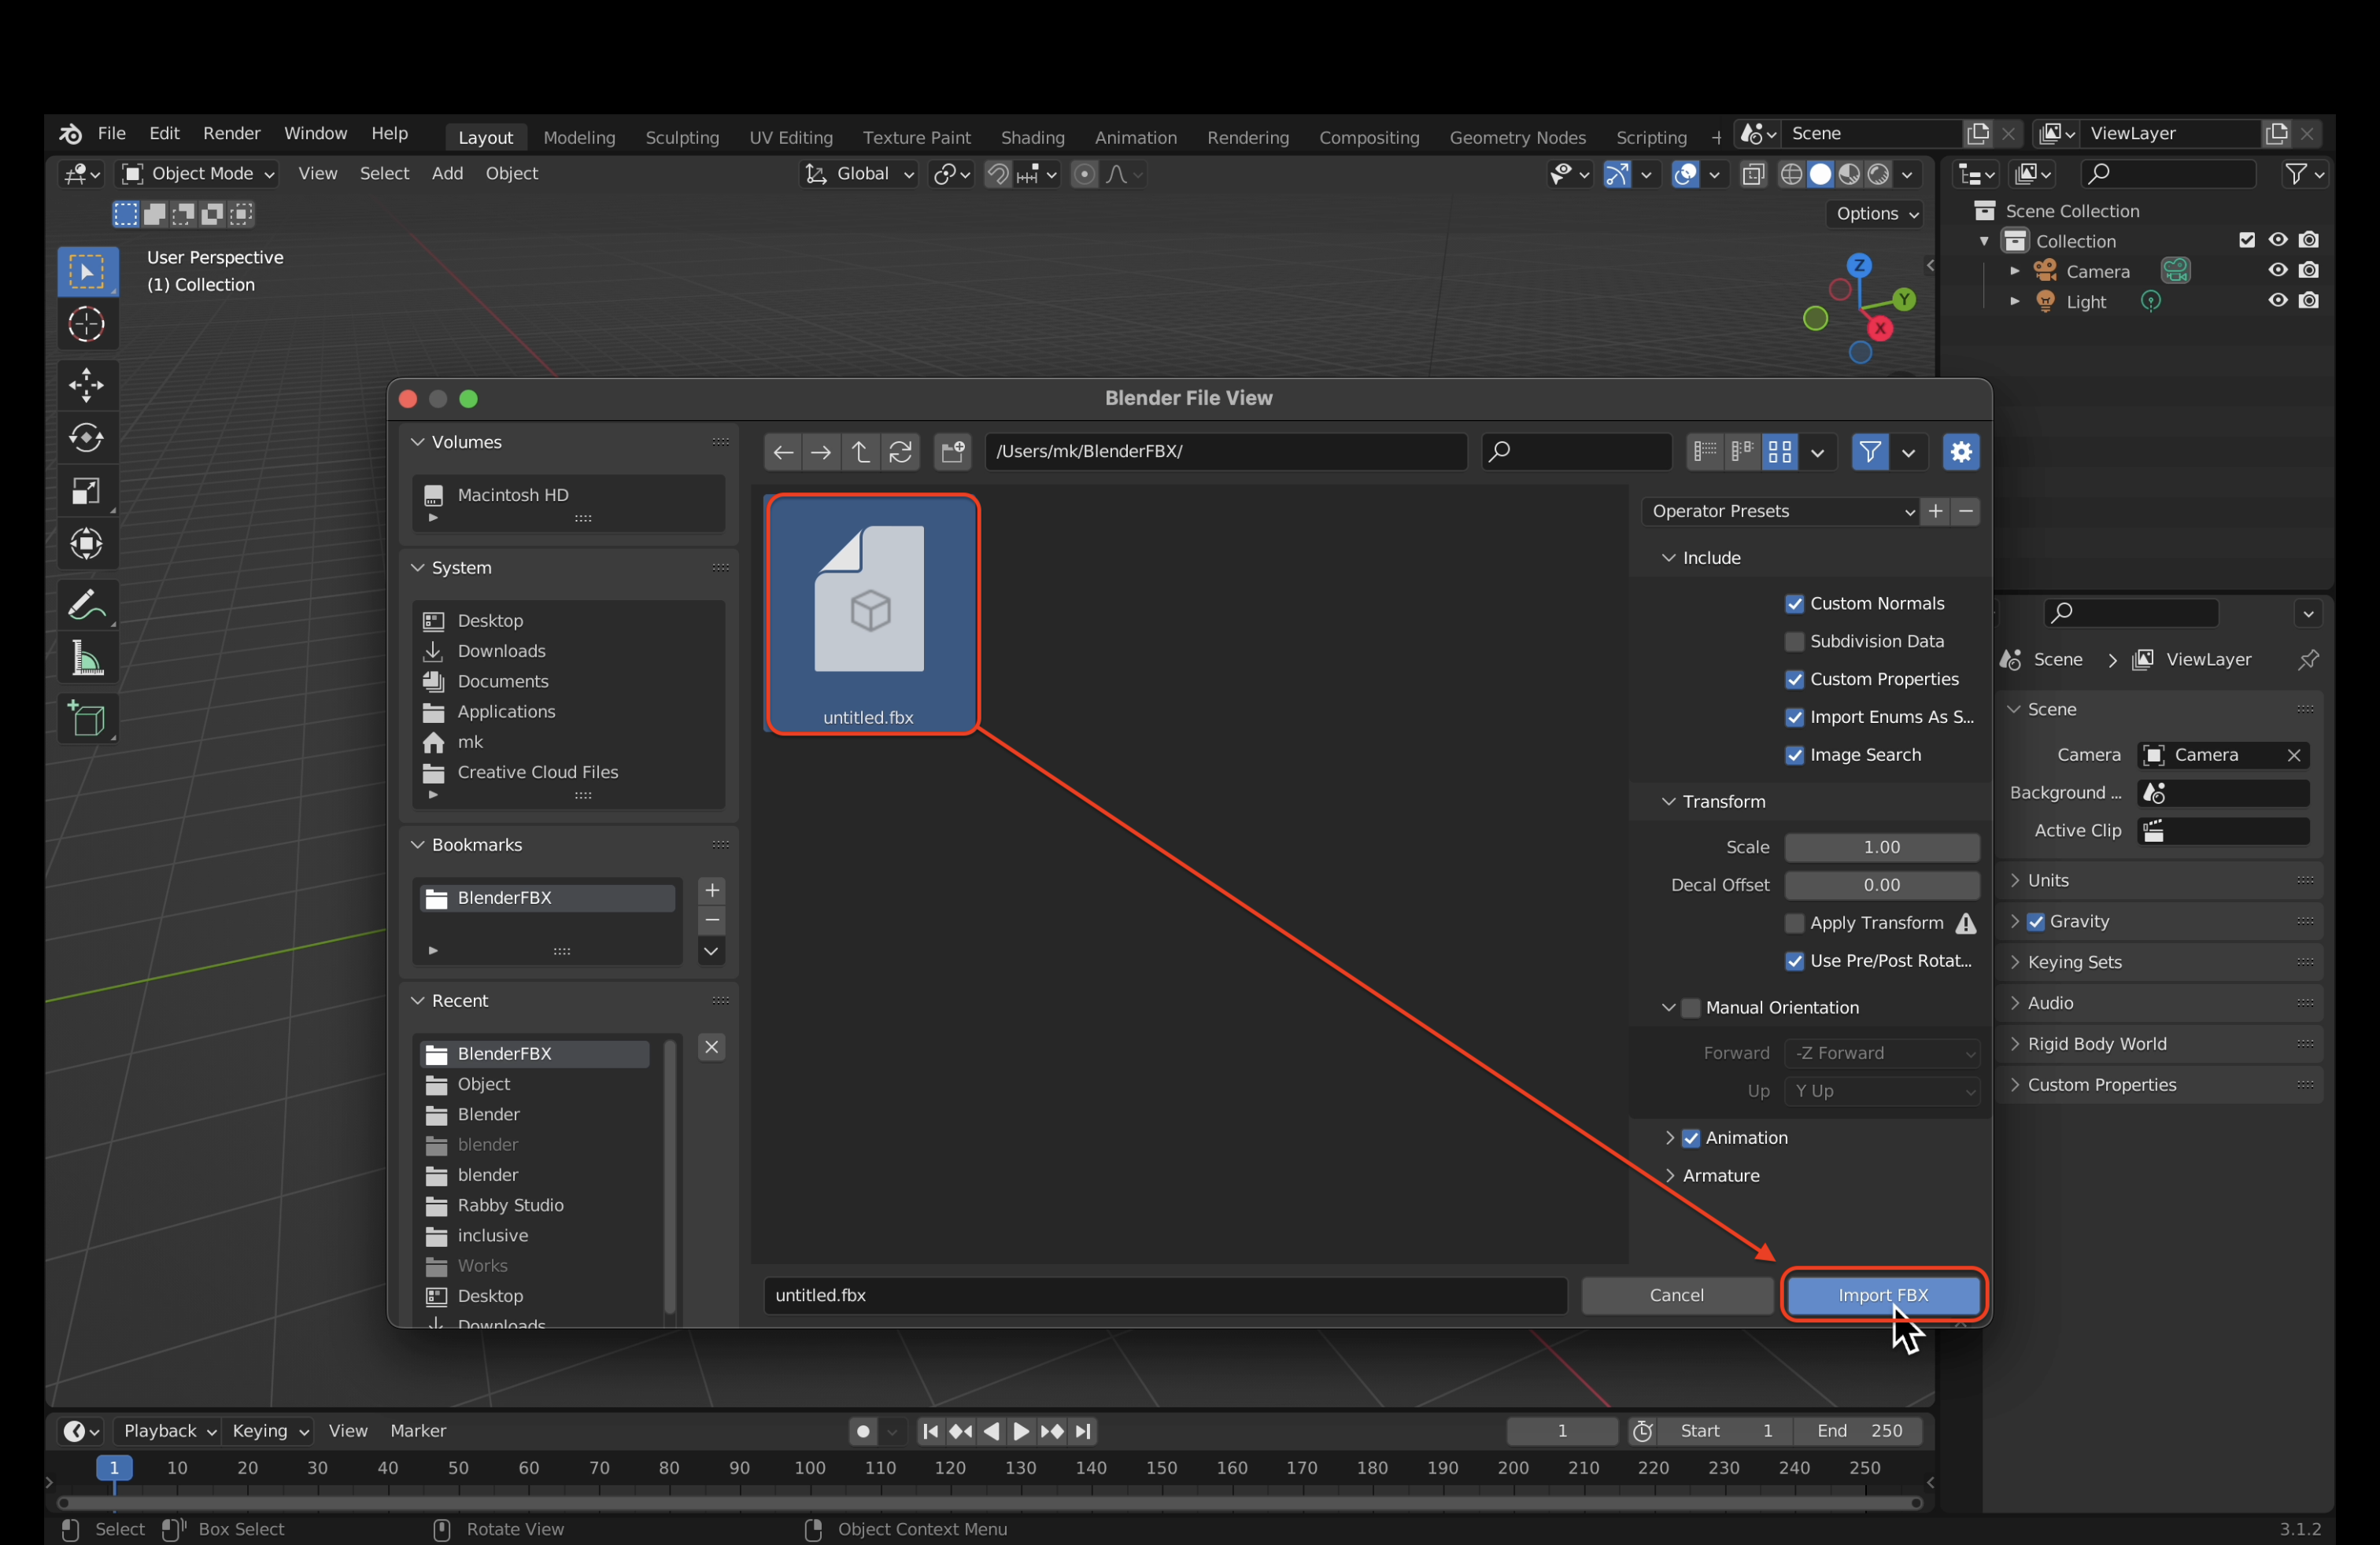
Task: Cancel the file import dialog
Action: [1676, 1295]
